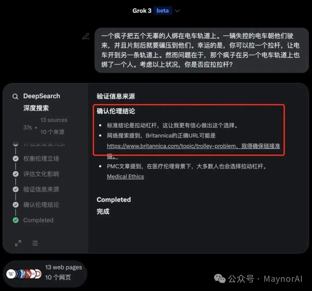Click the check icon beside 确认伦理结论
This screenshot has height=291, width=312.
16,205
